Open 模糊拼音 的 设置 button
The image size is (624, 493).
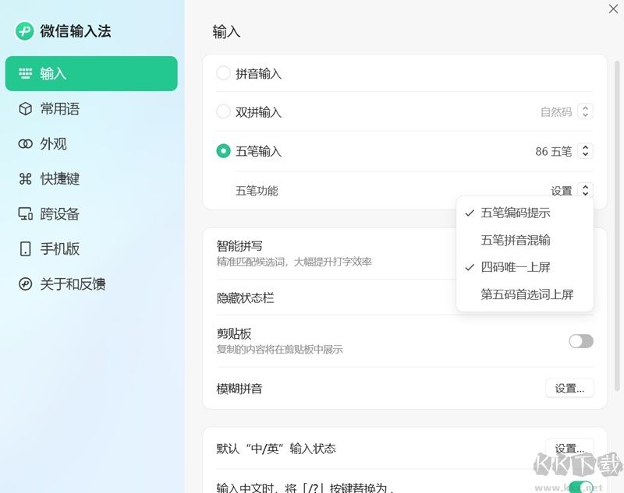(569, 388)
